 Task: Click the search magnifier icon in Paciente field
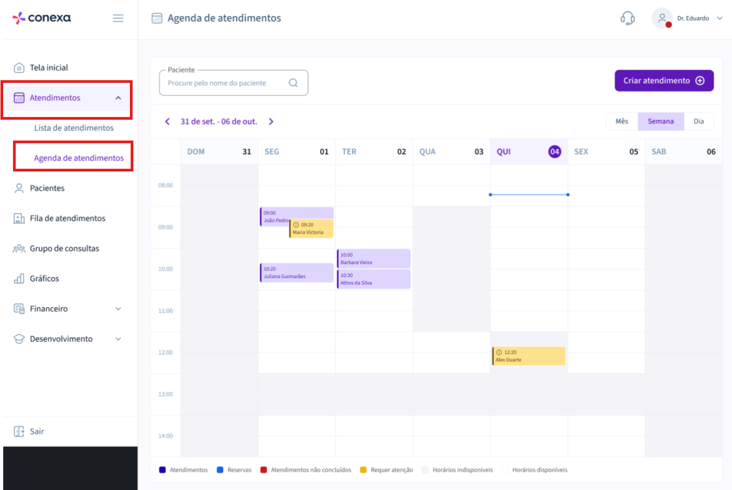[x=293, y=83]
